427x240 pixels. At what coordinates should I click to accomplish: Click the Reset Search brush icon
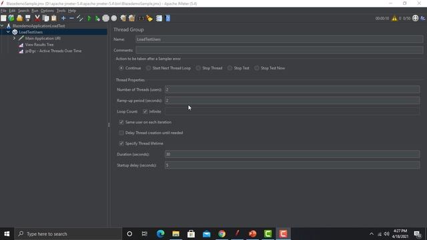tap(149, 18)
